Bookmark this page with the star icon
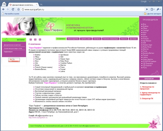The width and height of the screenshot is (163, 131). (x=19, y=9)
